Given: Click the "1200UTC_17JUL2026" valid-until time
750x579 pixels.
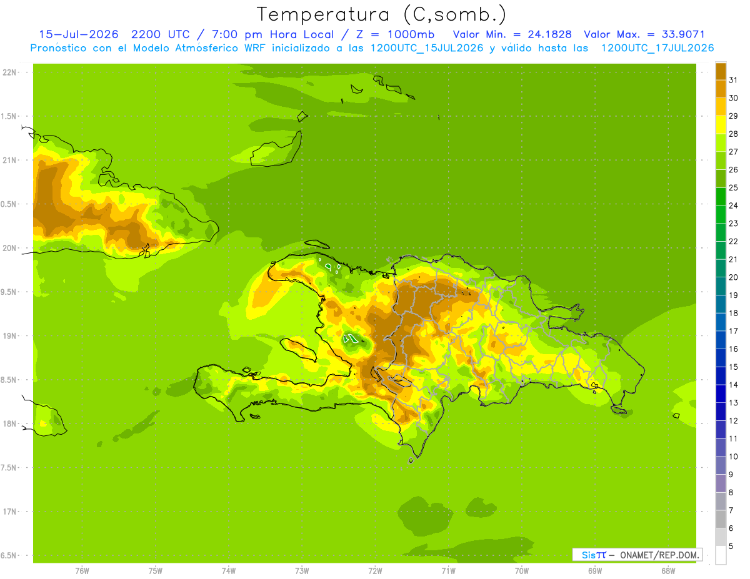Looking at the screenshot, I should (657, 48).
